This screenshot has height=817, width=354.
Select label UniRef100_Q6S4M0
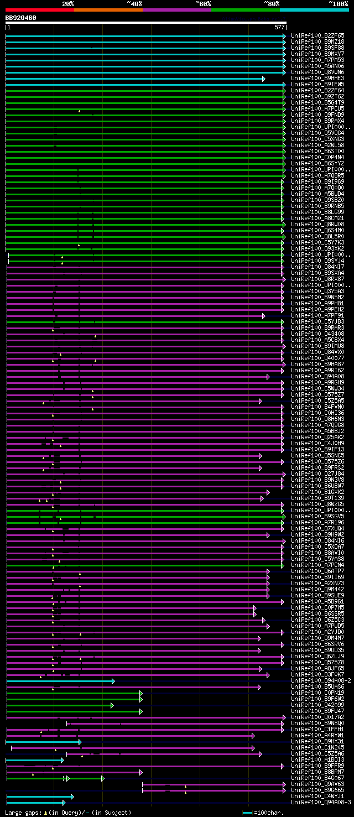tap(317, 231)
